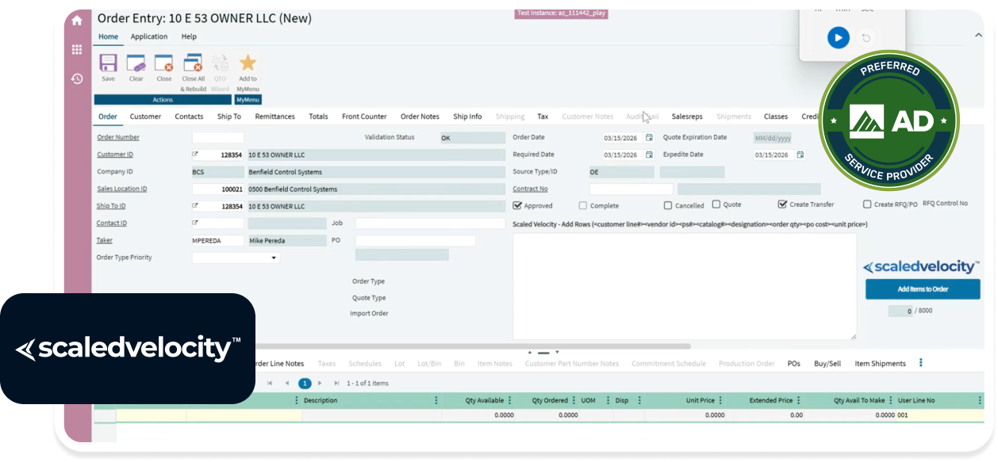This screenshot has width=998, height=462.
Task: Open Customer ID record link icon
Action: click(195, 155)
